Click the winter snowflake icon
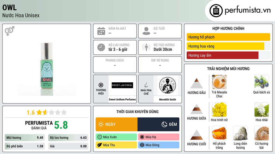275x154 pixels. [142, 145]
